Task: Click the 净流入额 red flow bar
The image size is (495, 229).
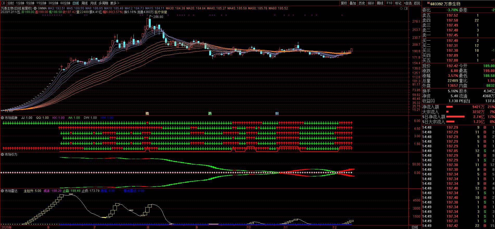Action: point(449,107)
